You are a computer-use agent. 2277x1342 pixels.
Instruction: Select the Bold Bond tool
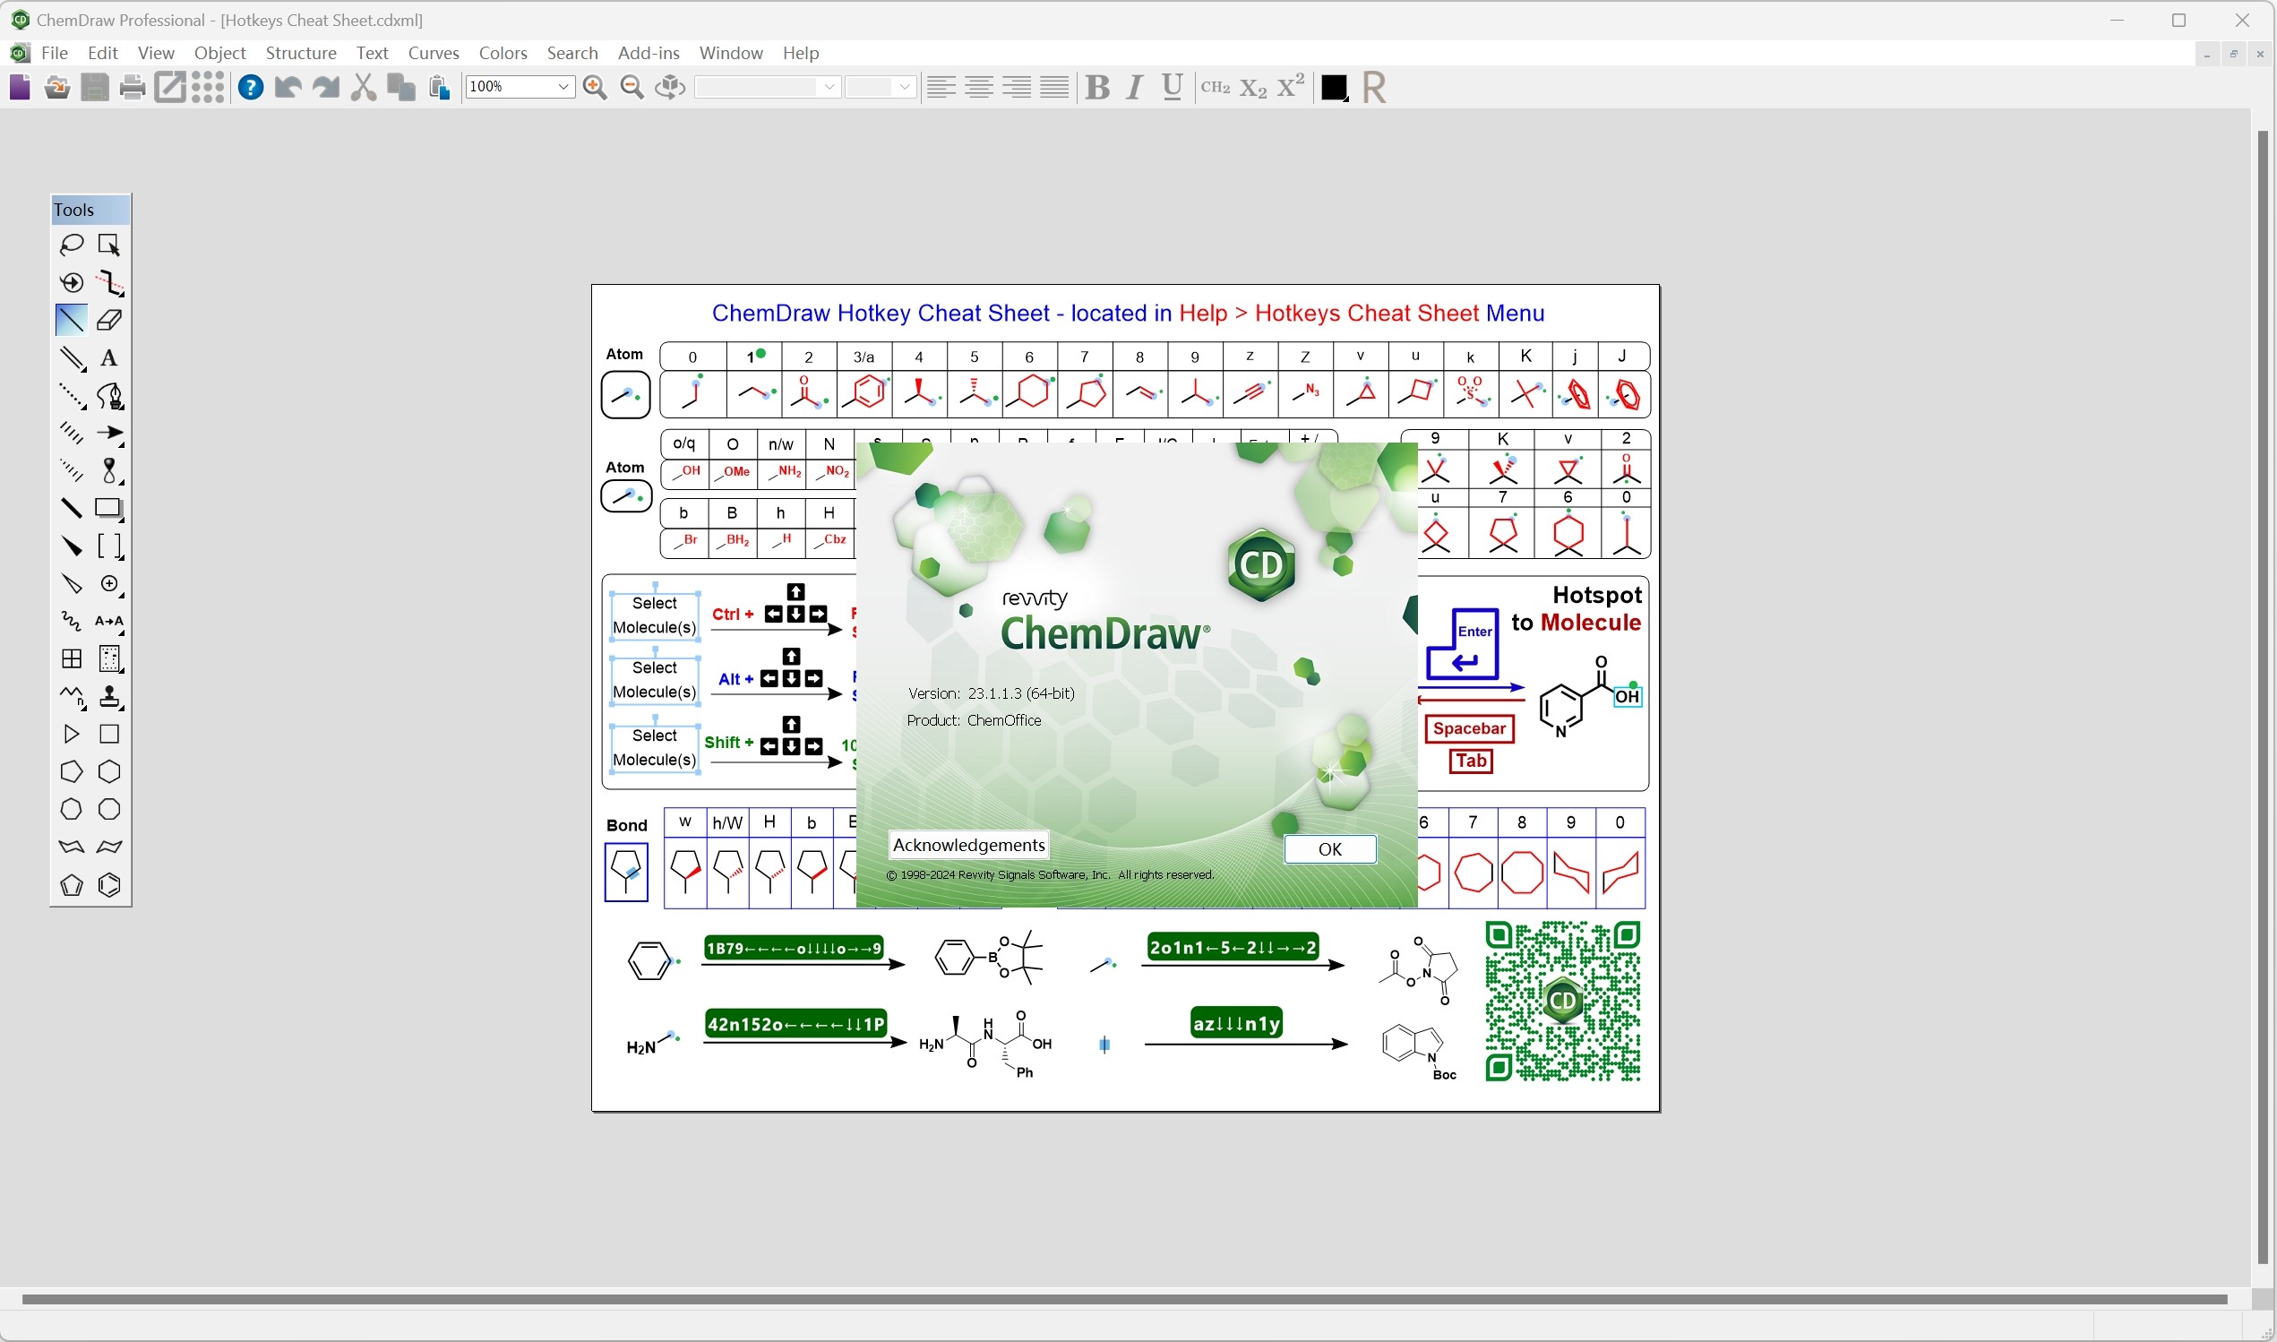72,508
